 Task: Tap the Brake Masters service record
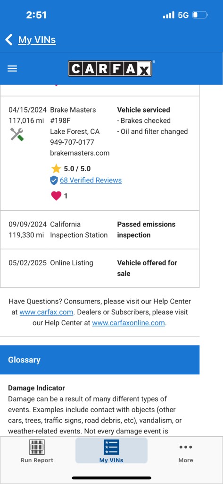pos(100,154)
